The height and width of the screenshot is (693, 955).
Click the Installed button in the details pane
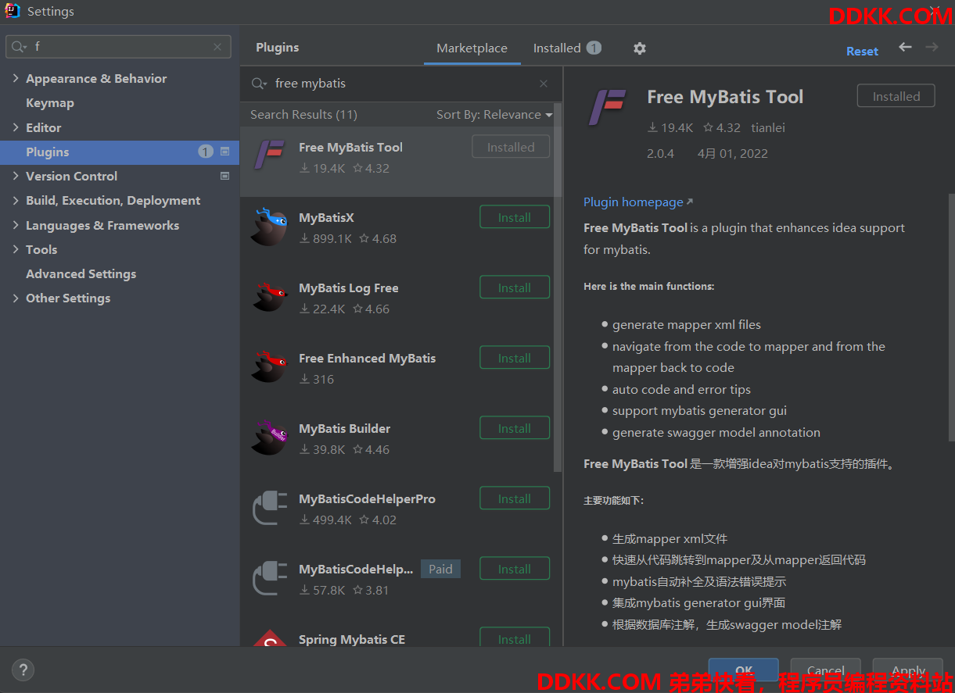pos(896,96)
